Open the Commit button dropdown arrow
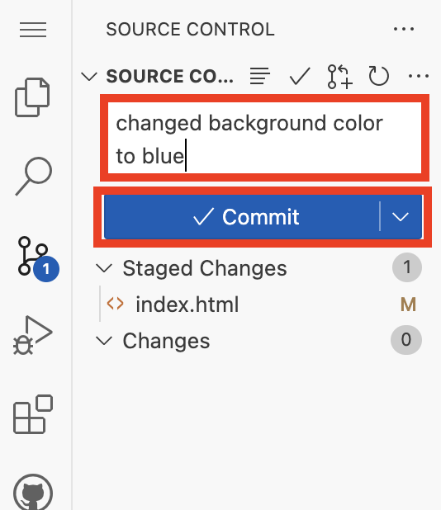441x510 pixels. pyautogui.click(x=401, y=216)
